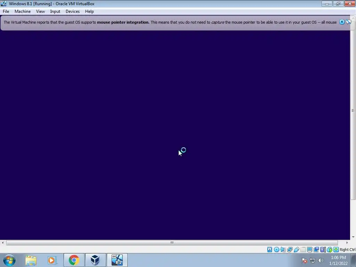Click the hard disk activity indicator icon

point(269,250)
